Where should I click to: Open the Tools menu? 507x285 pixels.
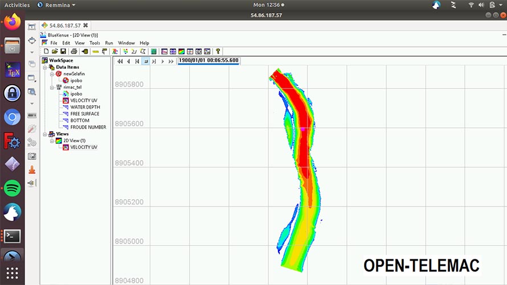95,43
